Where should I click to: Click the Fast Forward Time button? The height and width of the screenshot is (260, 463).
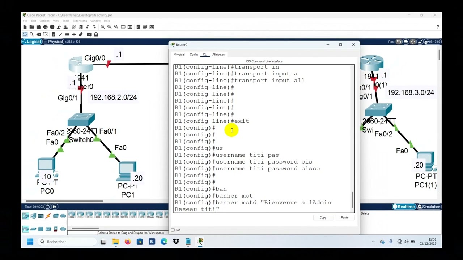tap(54, 207)
